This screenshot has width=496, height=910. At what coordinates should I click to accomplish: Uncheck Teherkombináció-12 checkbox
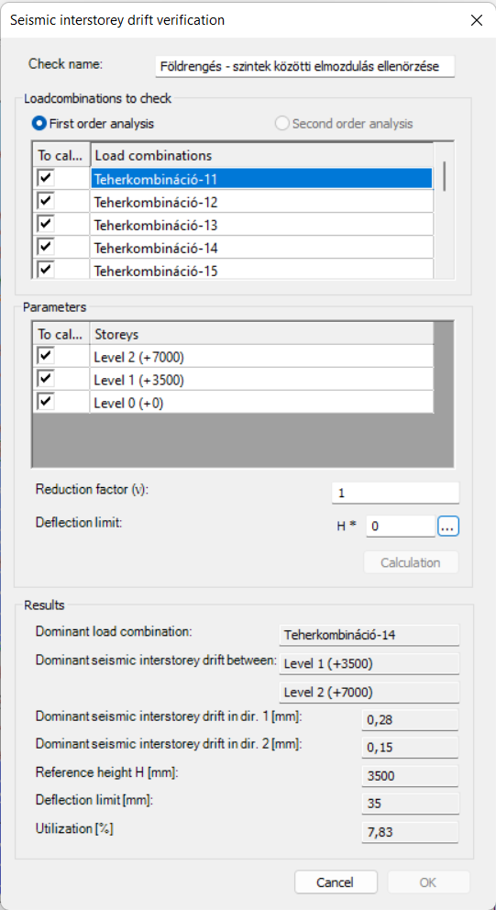tap(46, 202)
